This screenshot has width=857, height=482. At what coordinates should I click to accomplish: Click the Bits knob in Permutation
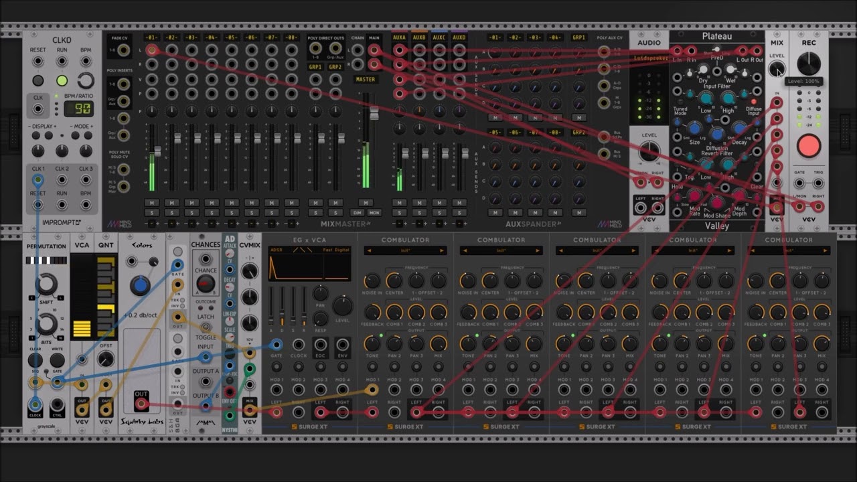tap(46, 325)
